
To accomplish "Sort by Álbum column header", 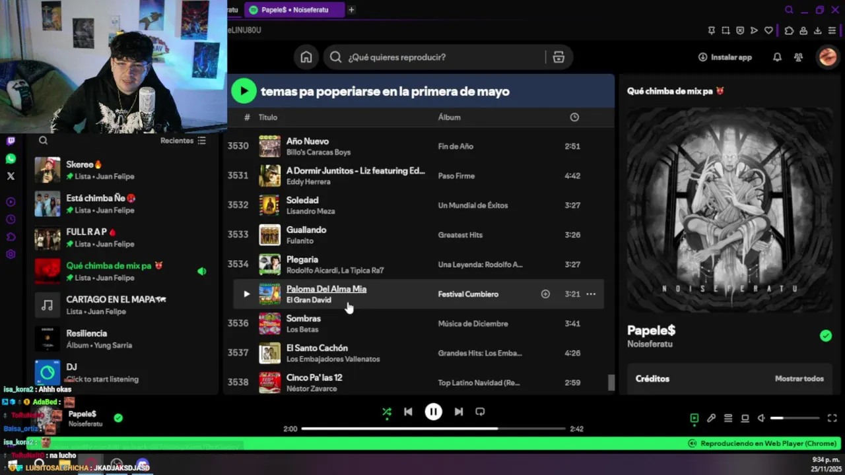I will [449, 117].
